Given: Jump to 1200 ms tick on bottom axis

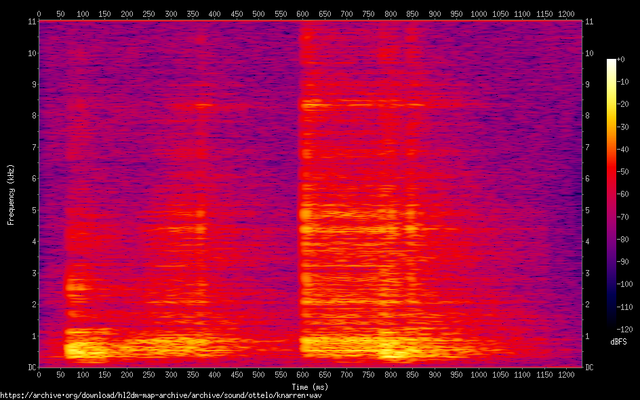Looking at the screenshot, I should click(x=567, y=374).
